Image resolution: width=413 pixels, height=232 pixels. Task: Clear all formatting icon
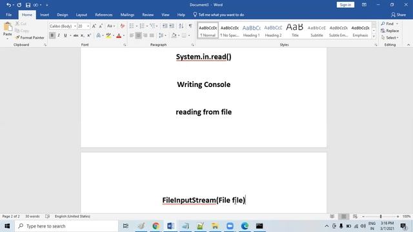(122, 26)
